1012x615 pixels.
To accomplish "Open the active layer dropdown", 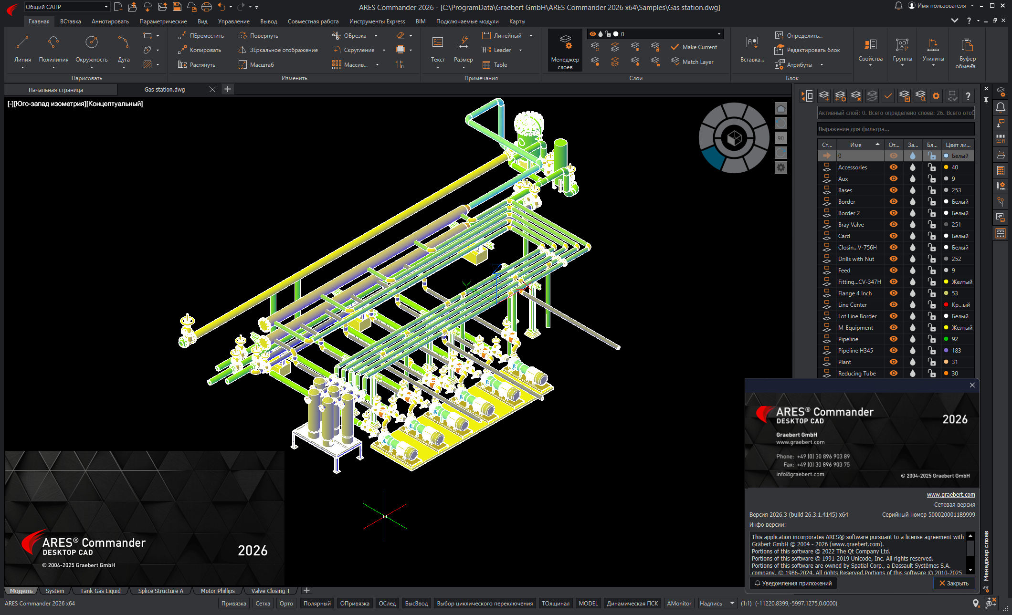I will click(x=719, y=34).
